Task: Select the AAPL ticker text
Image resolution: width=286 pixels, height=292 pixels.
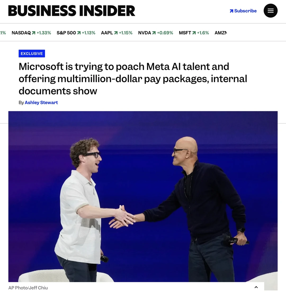Action: [107, 33]
